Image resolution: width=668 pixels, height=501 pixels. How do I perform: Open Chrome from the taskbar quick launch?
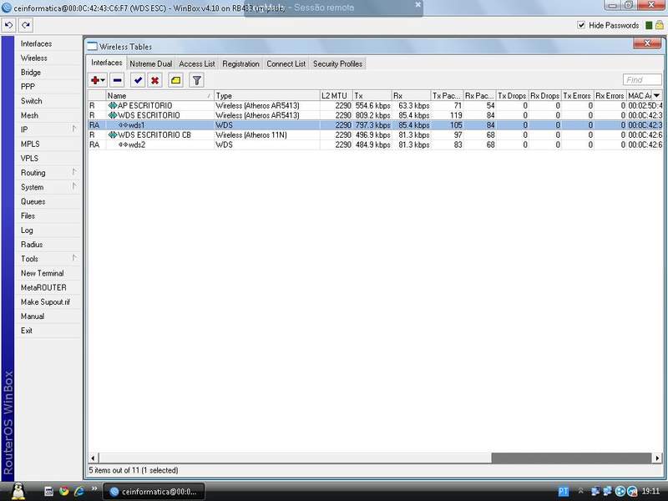point(64,491)
